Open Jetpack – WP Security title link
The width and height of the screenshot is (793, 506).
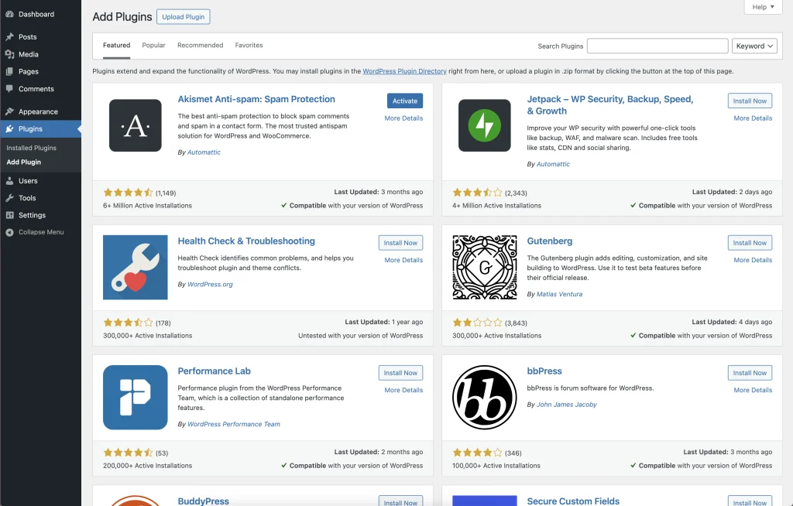(610, 104)
